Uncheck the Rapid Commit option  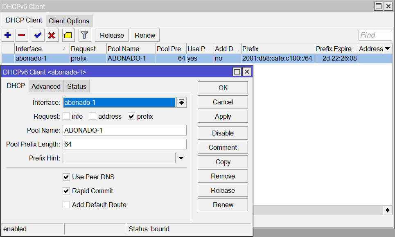66,191
